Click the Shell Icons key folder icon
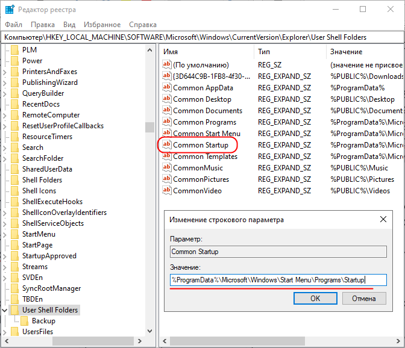The image size is (405, 348). pyautogui.click(x=14, y=191)
